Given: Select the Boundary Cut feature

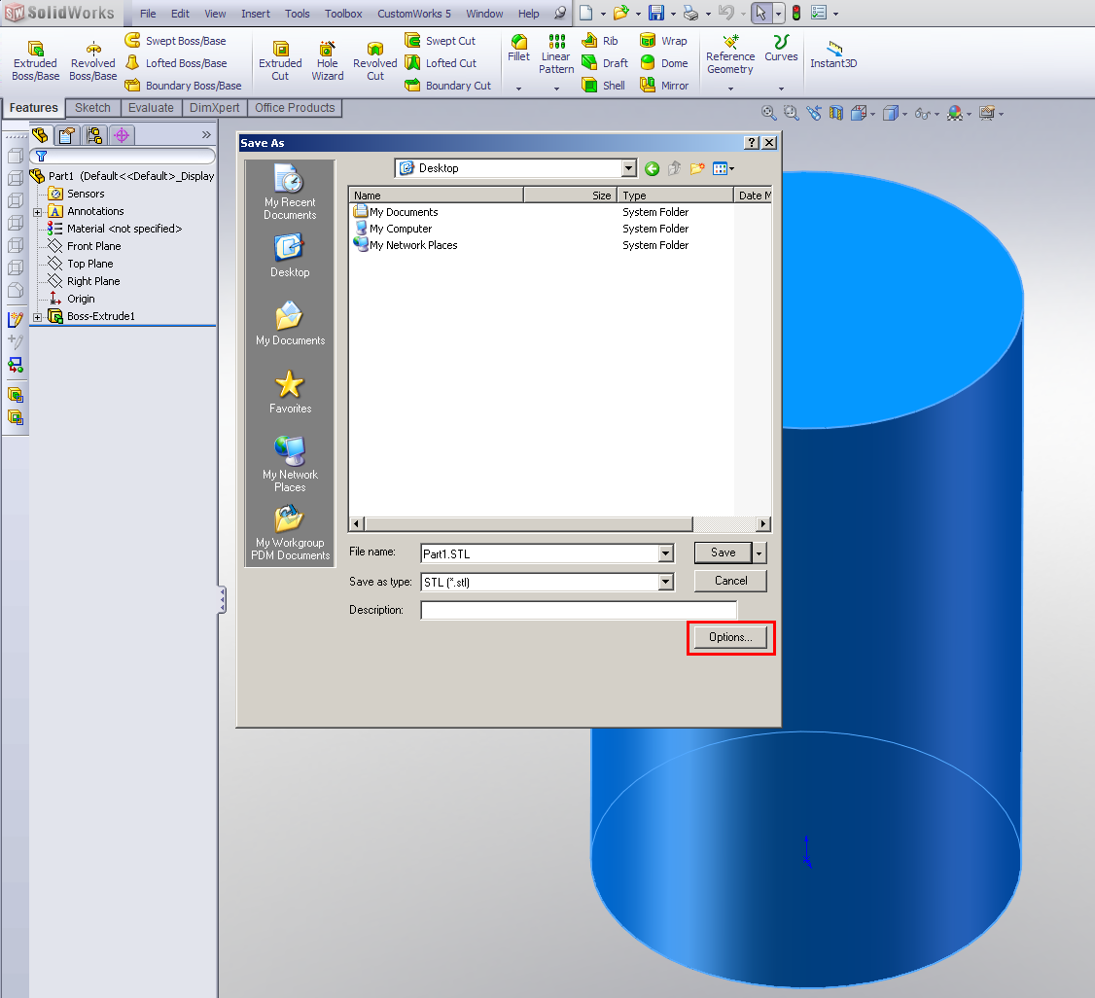Looking at the screenshot, I should click(x=448, y=86).
